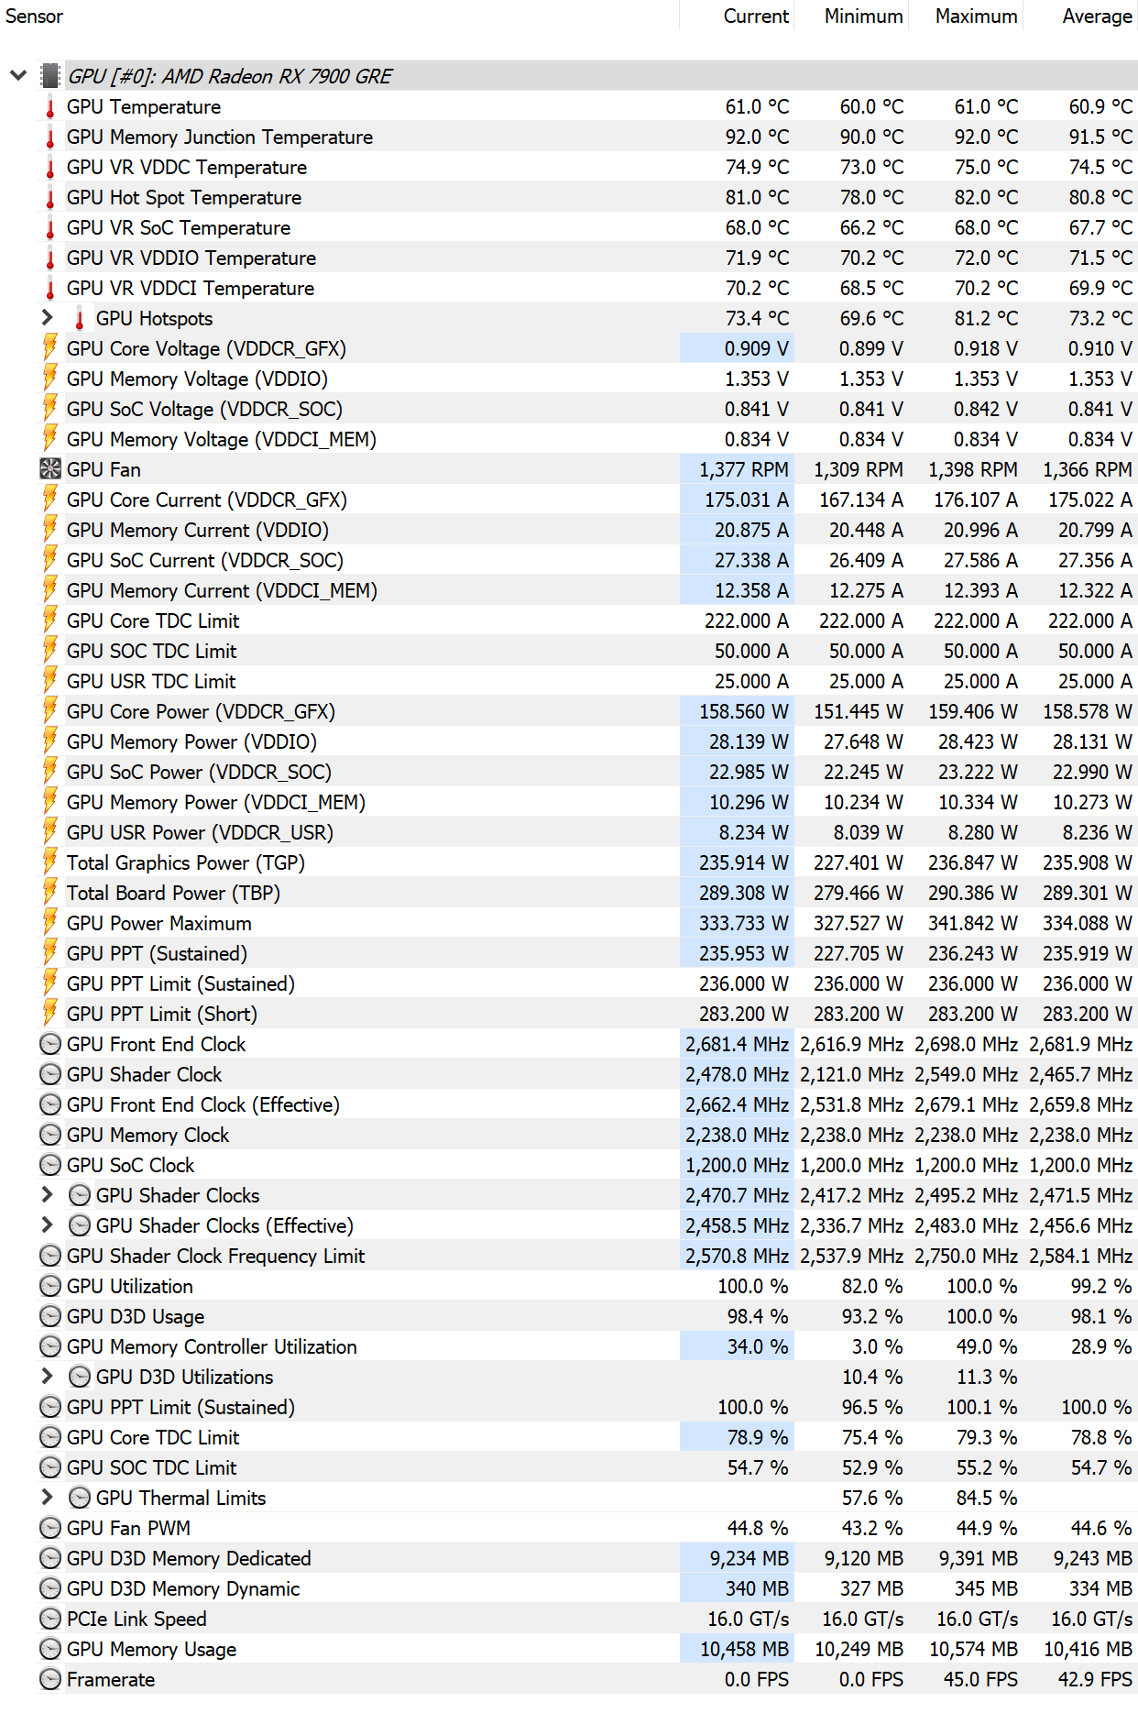Click lightning icon beside GPU Core Voltage
Viewport: 1138px width, 1713px height.
tap(50, 348)
